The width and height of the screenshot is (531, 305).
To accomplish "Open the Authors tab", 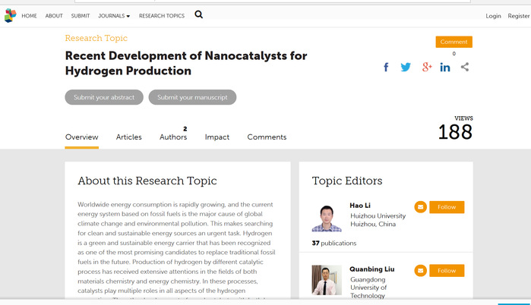I will [173, 137].
